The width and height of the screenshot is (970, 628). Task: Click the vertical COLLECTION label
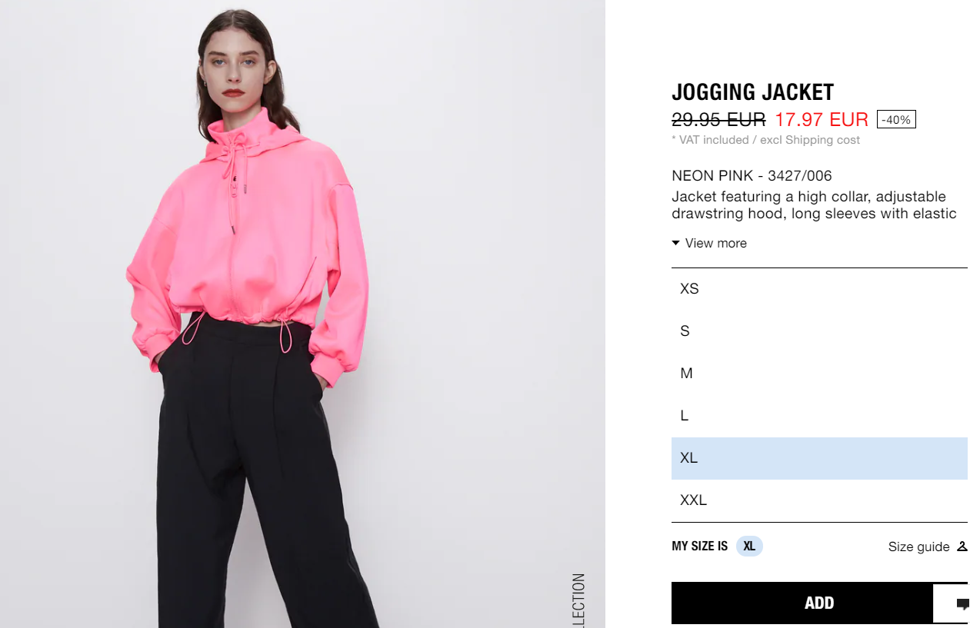578,600
